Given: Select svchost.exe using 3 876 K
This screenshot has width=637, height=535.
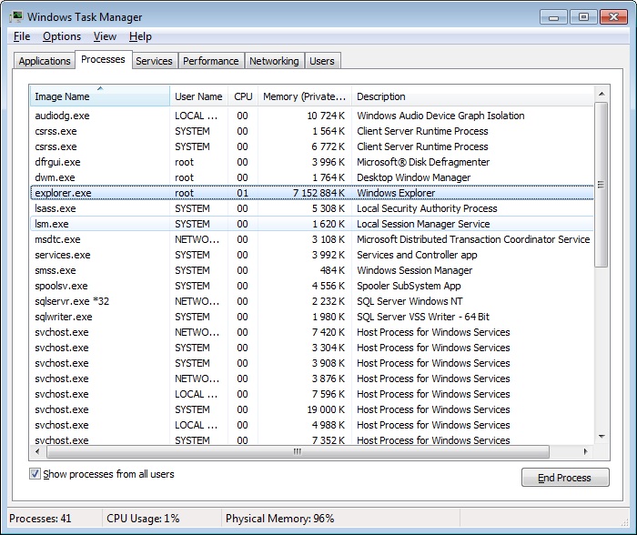Looking at the screenshot, I should pyautogui.click(x=311, y=379).
